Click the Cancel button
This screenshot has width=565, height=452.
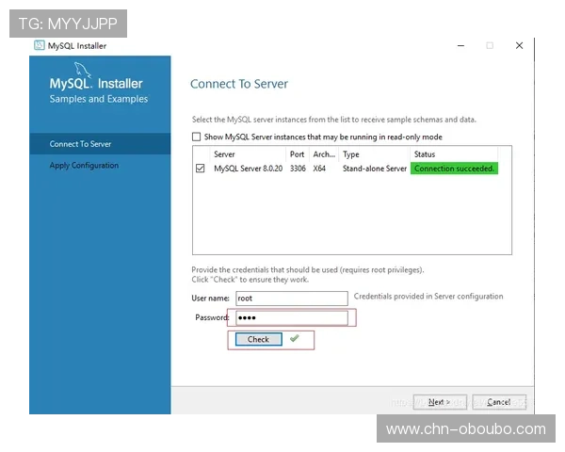point(499,402)
